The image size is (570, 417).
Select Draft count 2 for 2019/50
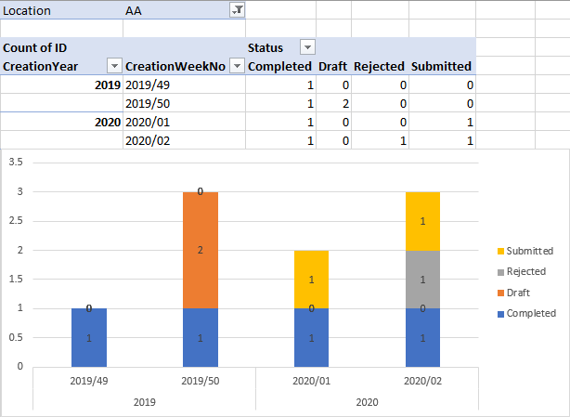click(333, 103)
